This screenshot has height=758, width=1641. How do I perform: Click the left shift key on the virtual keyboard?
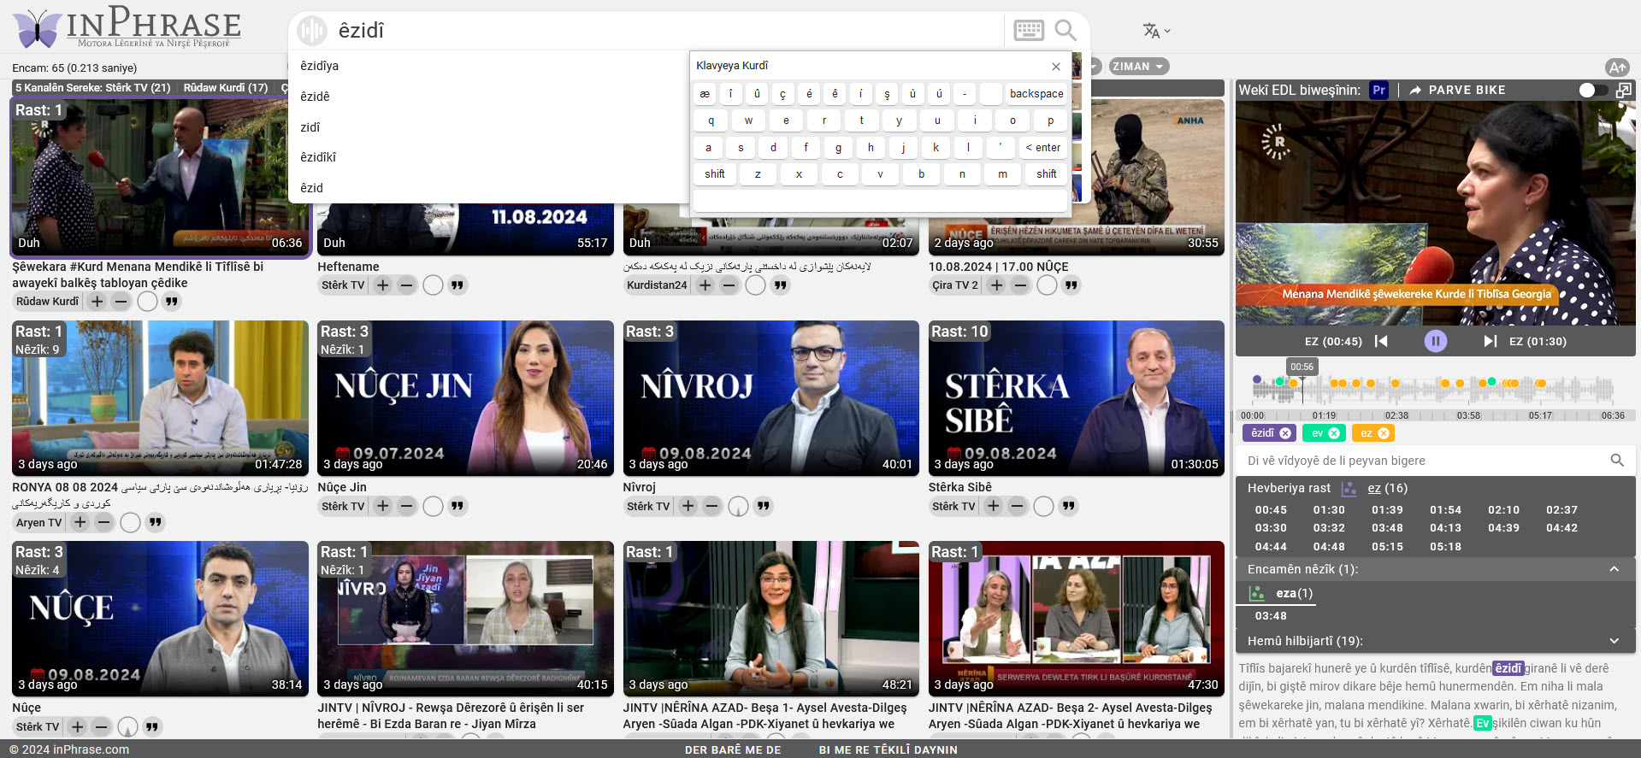(715, 174)
